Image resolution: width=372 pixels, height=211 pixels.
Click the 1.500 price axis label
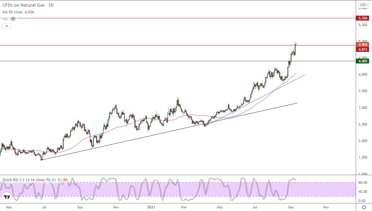point(363,157)
